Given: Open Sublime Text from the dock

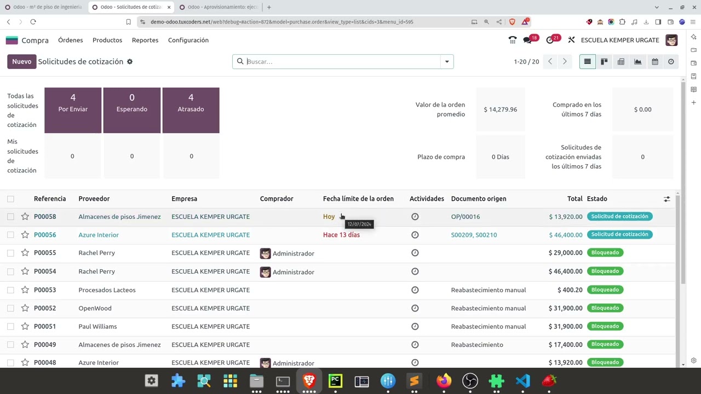Looking at the screenshot, I should point(414,380).
